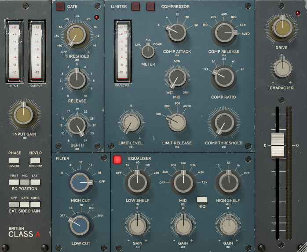Image resolution: width=307 pixels, height=252 pixels.
Task: Click the Low Cut filter knob
Action: click(x=80, y=225)
